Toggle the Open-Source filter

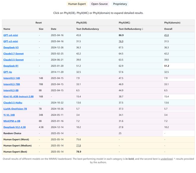[x=99, y=4]
